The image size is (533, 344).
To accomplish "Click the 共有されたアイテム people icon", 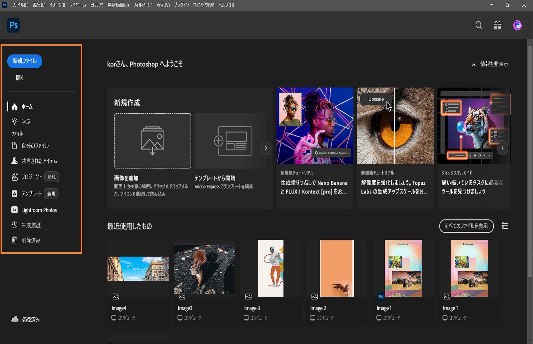I will [14, 161].
